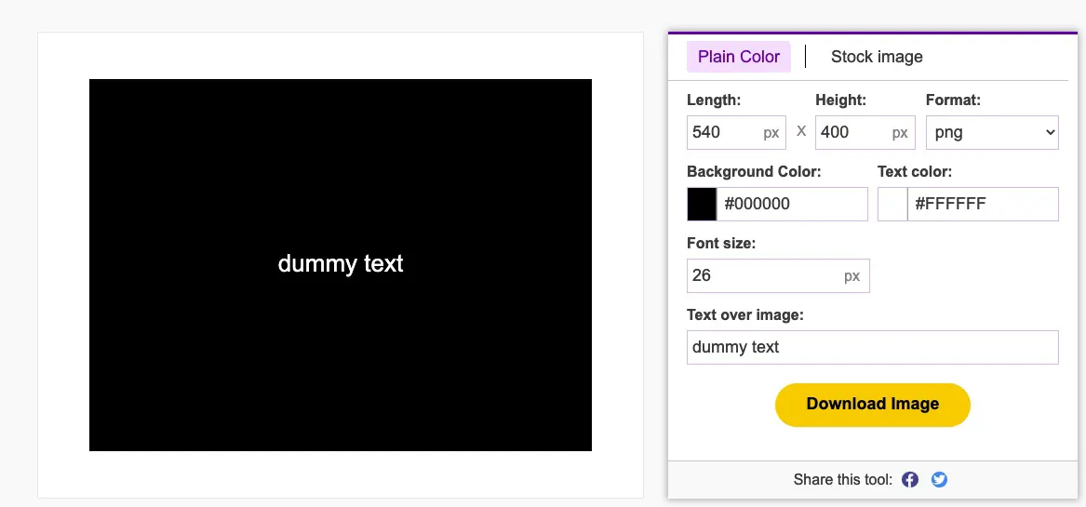Switch to the Plain Color tab
1086x507 pixels.
739,57
